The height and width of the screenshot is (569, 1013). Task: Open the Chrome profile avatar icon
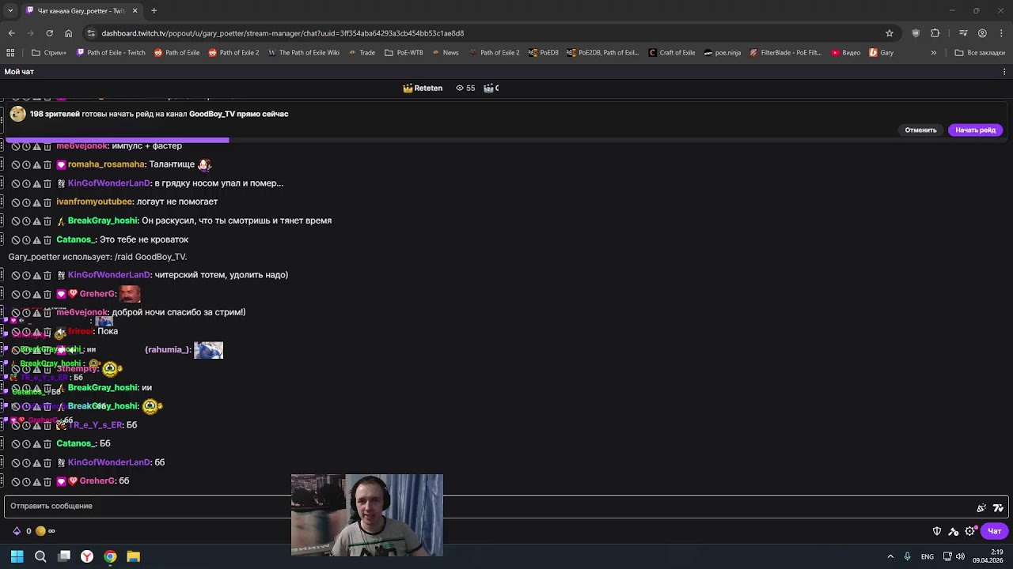pos(982,33)
